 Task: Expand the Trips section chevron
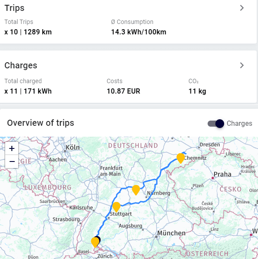pyautogui.click(x=241, y=8)
